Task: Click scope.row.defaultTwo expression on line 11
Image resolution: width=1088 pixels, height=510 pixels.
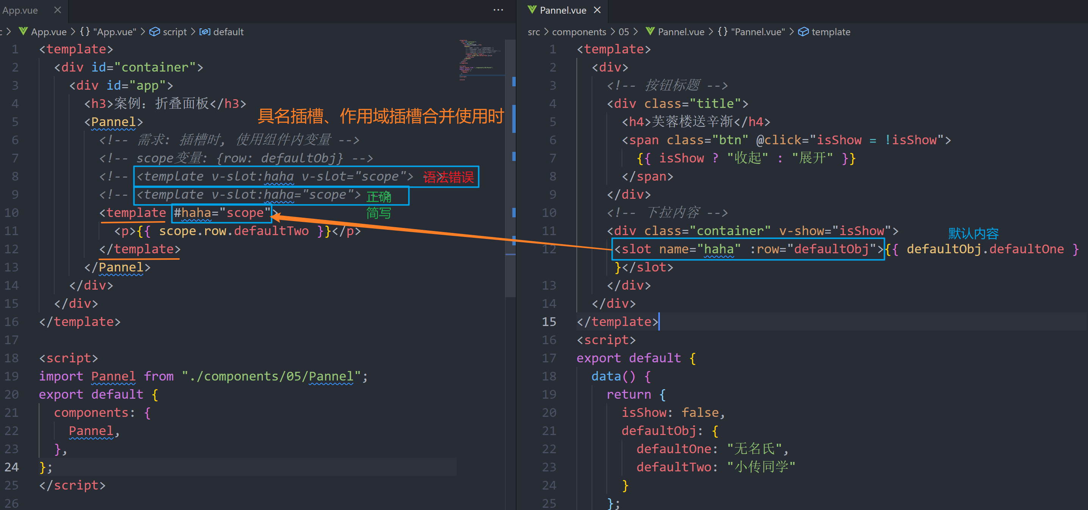Action: [234, 231]
